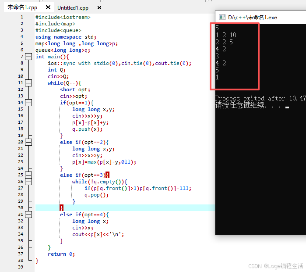Screen dimensions: 306x272
Task: Collapse the main() fold on line 7
Action: coord(28,57)
